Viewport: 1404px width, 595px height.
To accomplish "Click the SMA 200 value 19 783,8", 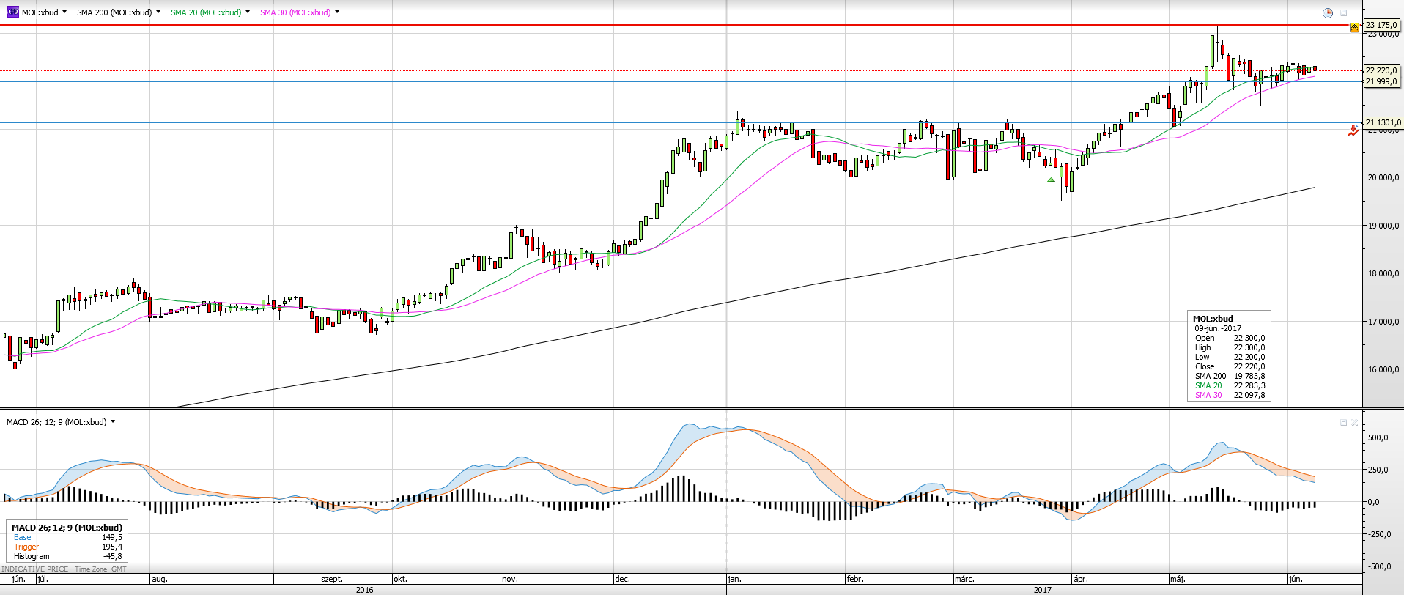I will (x=1249, y=376).
